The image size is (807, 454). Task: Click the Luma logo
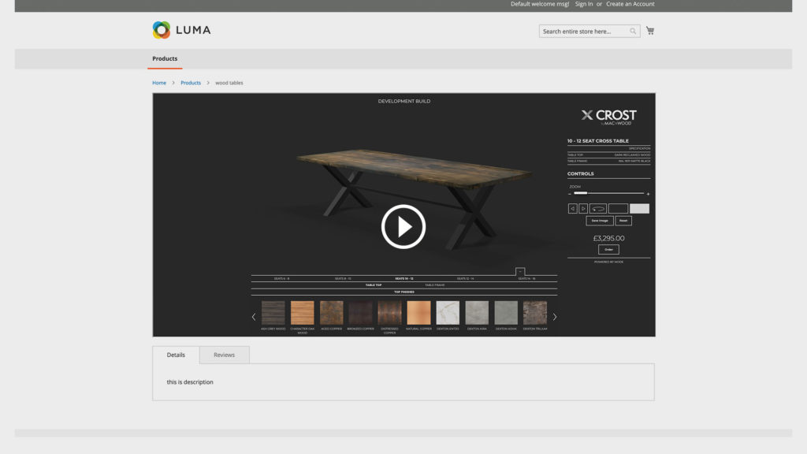(x=181, y=30)
